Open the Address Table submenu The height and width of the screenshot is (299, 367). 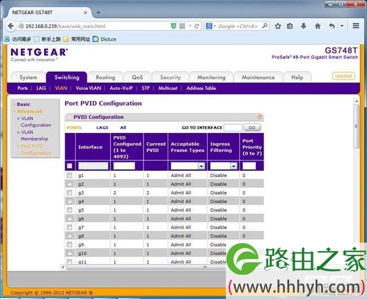pyautogui.click(x=201, y=88)
